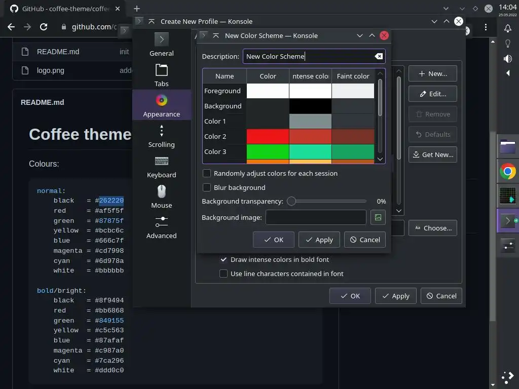The height and width of the screenshot is (389, 519).
Task: Click Get New... schemes button
Action: click(433, 154)
